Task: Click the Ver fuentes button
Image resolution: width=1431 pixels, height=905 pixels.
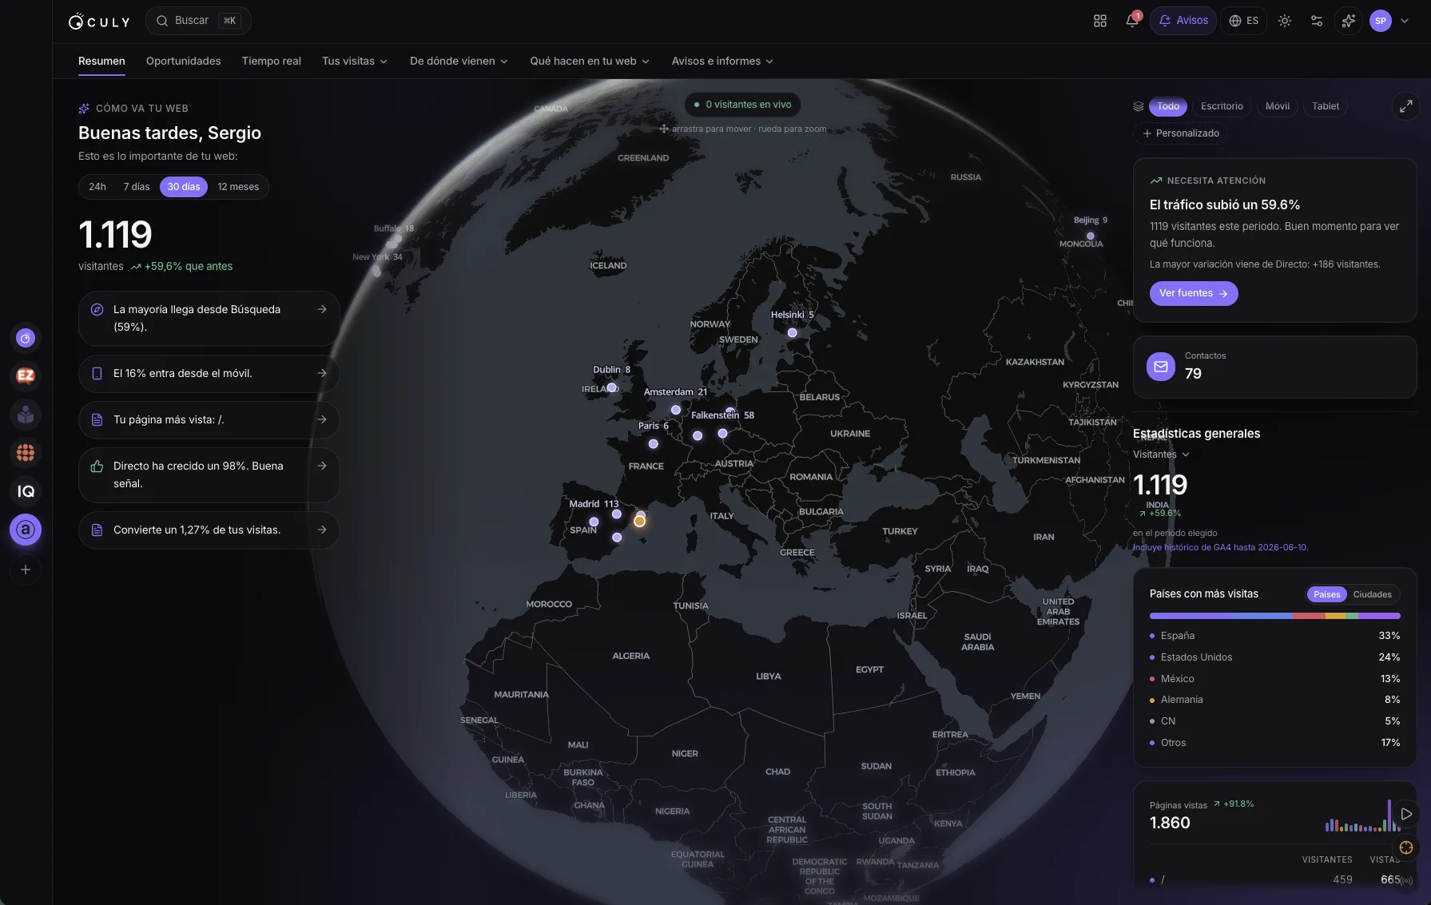Action: click(x=1194, y=293)
